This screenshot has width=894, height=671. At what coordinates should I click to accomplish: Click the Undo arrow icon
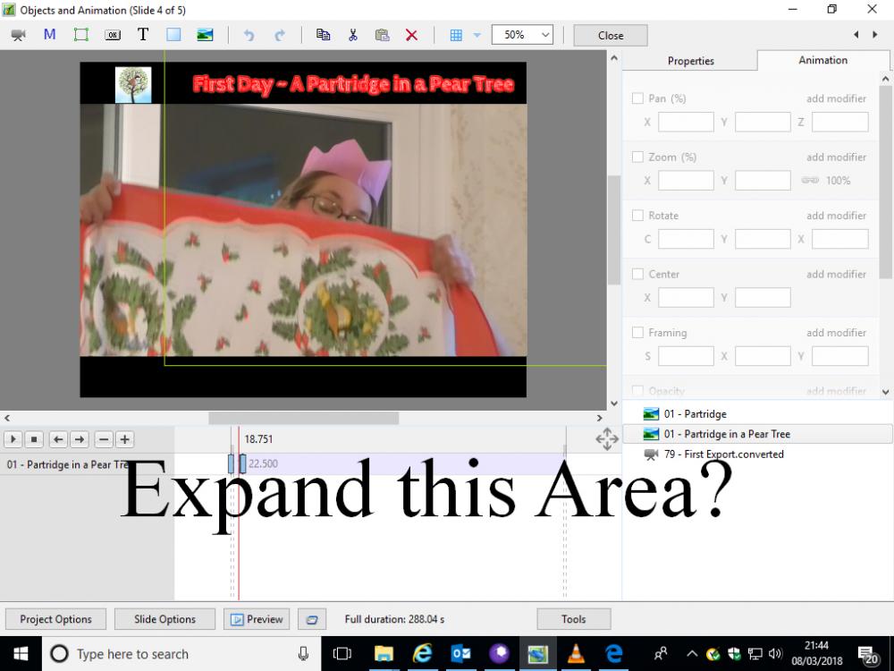tap(249, 35)
